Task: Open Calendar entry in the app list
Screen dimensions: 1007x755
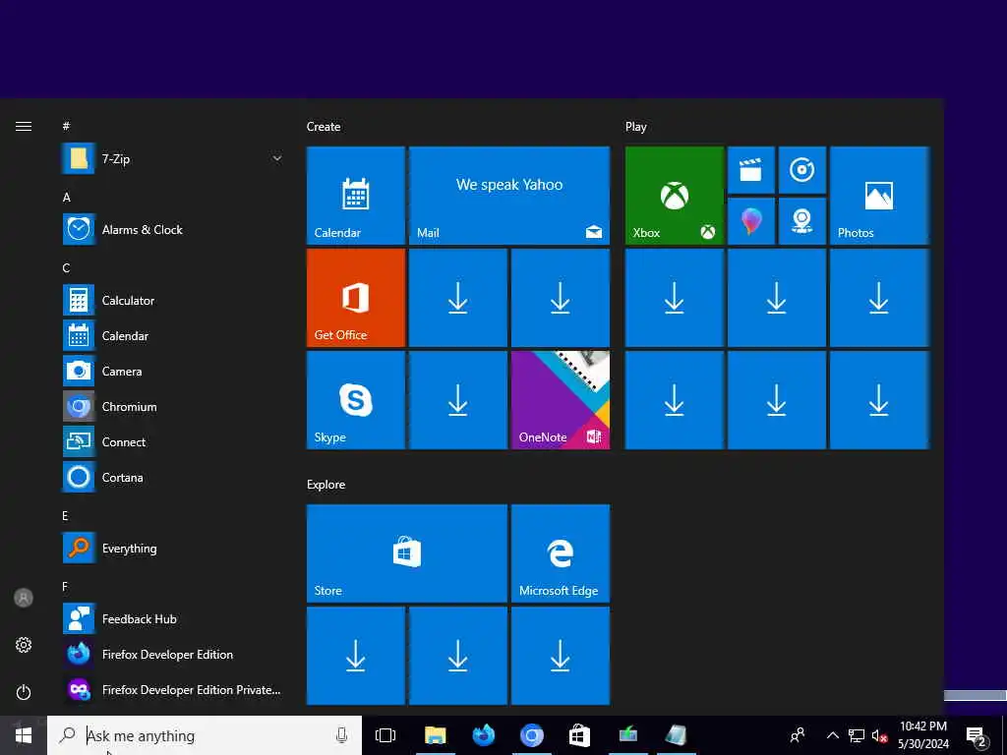Action: pyautogui.click(x=172, y=335)
